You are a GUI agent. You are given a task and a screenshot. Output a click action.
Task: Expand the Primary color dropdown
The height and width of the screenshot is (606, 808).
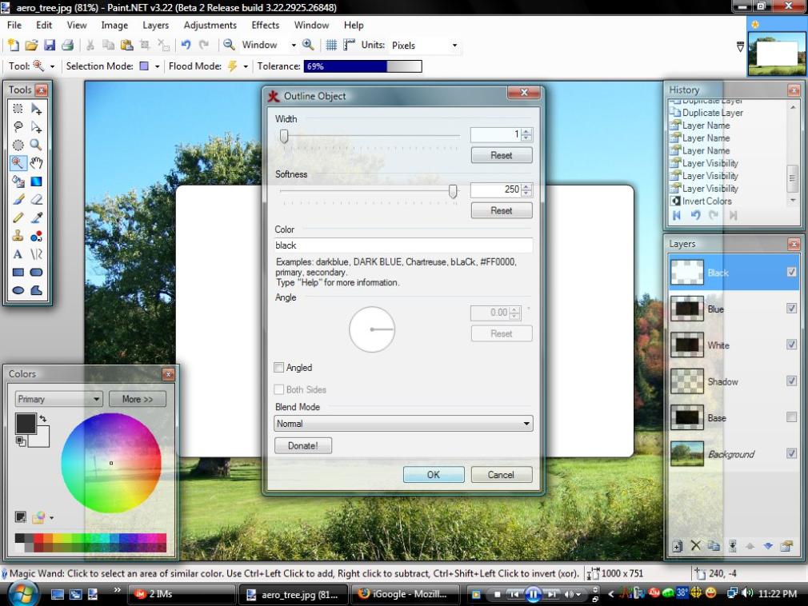pos(58,399)
